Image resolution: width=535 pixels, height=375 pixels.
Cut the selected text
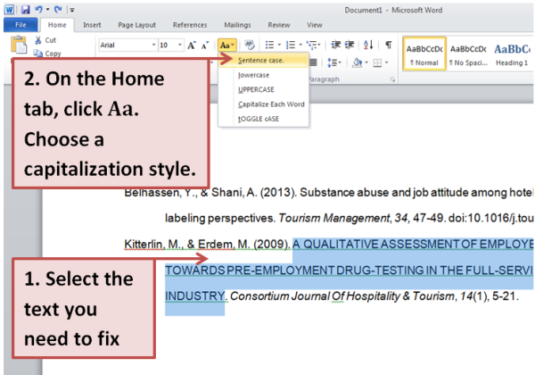[x=45, y=40]
